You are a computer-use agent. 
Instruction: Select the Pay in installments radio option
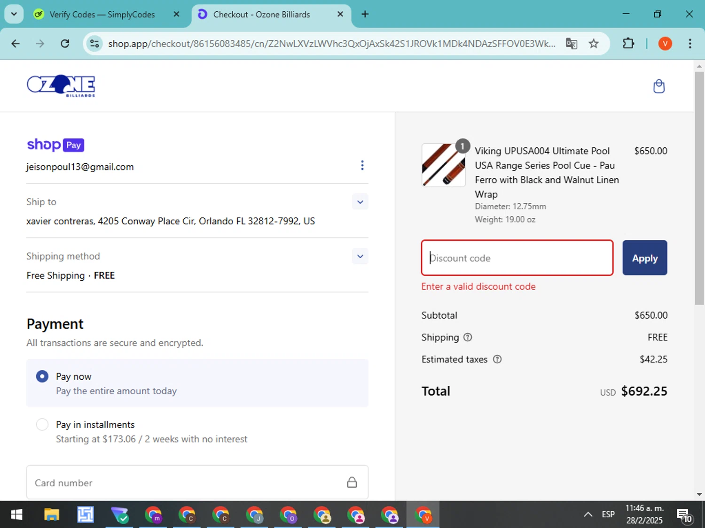point(42,424)
